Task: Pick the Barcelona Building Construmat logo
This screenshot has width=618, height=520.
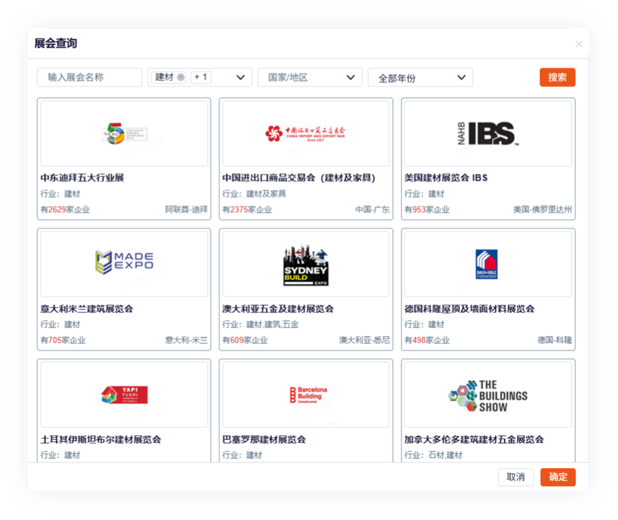Action: (x=306, y=395)
